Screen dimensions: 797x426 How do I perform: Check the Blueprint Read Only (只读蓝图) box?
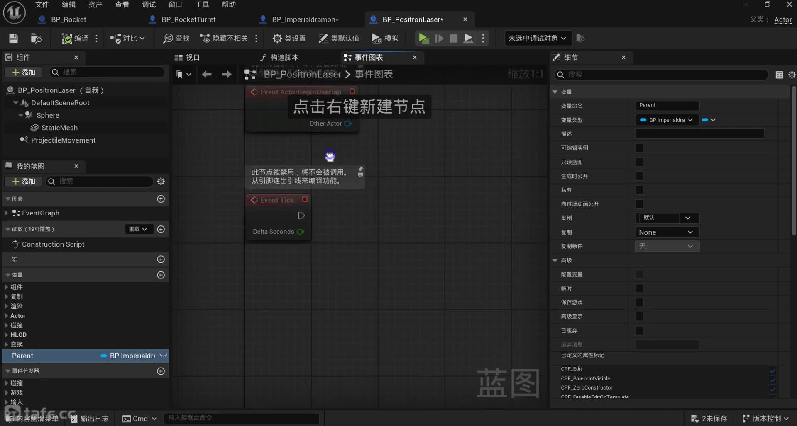pos(639,162)
